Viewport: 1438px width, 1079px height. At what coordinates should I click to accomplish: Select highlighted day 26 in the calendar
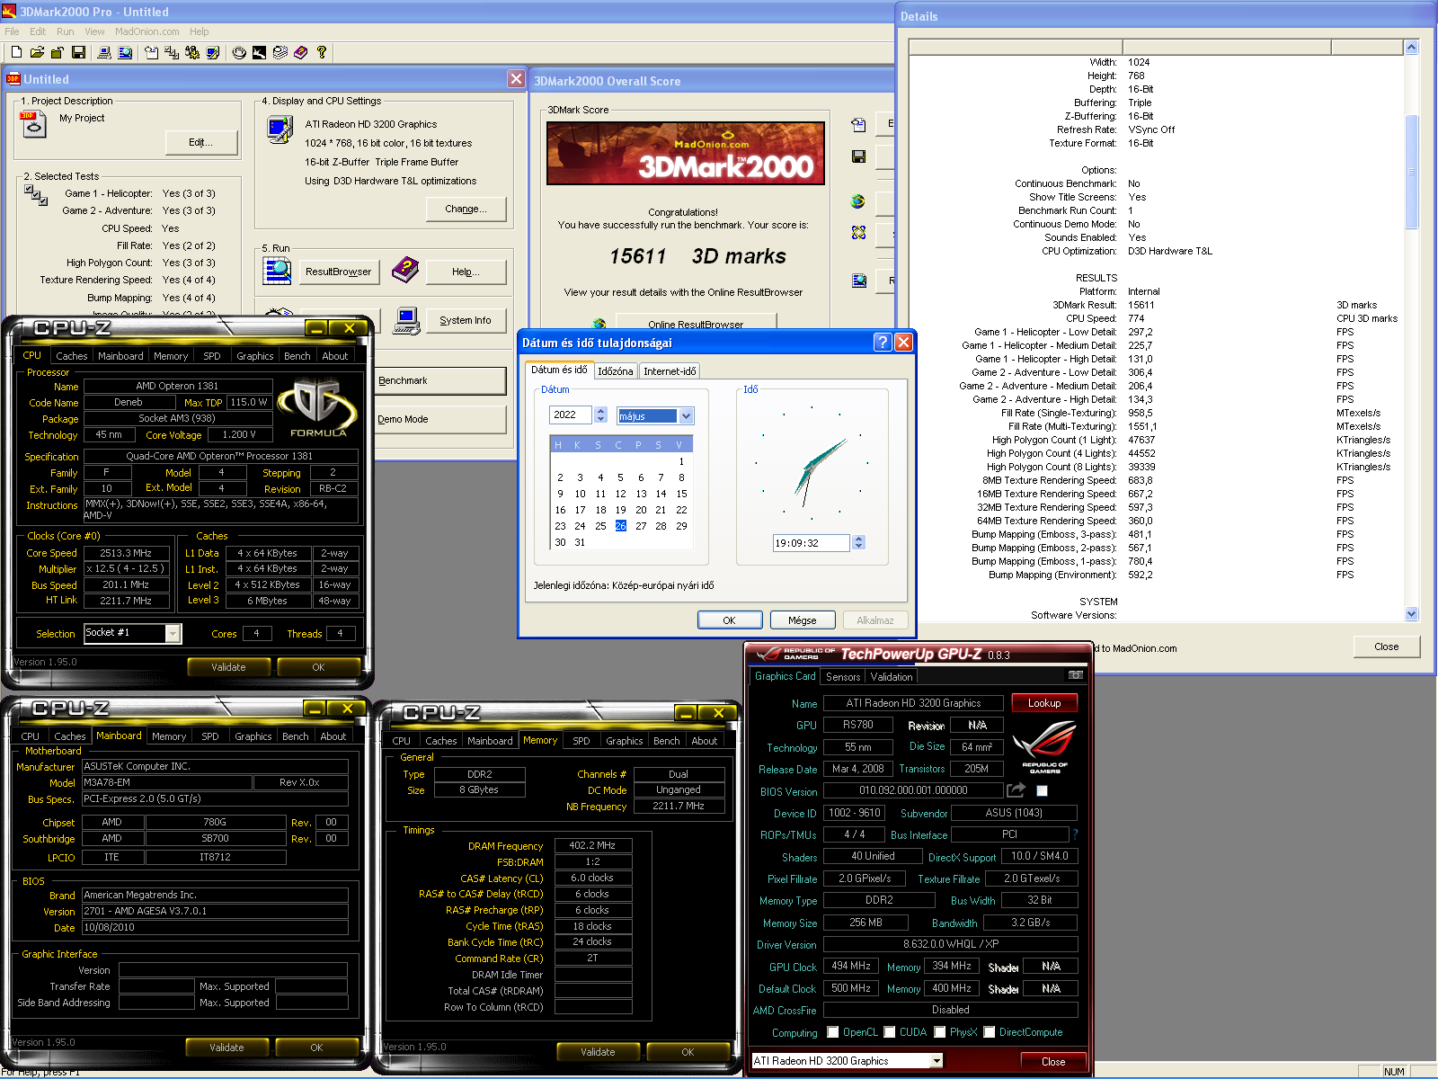point(621,526)
